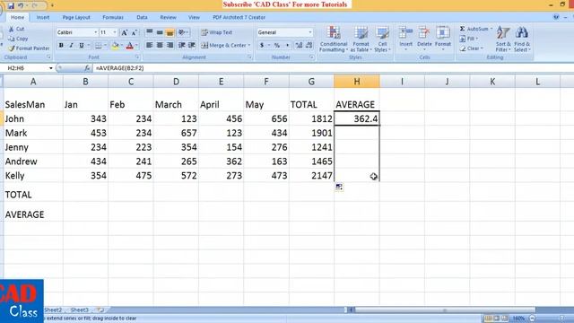Toggle Bold formatting
This screenshot has width=574, height=323.
(61, 46)
